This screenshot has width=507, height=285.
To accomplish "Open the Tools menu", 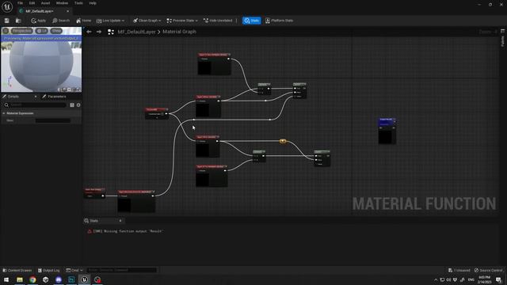I will 78,3.
